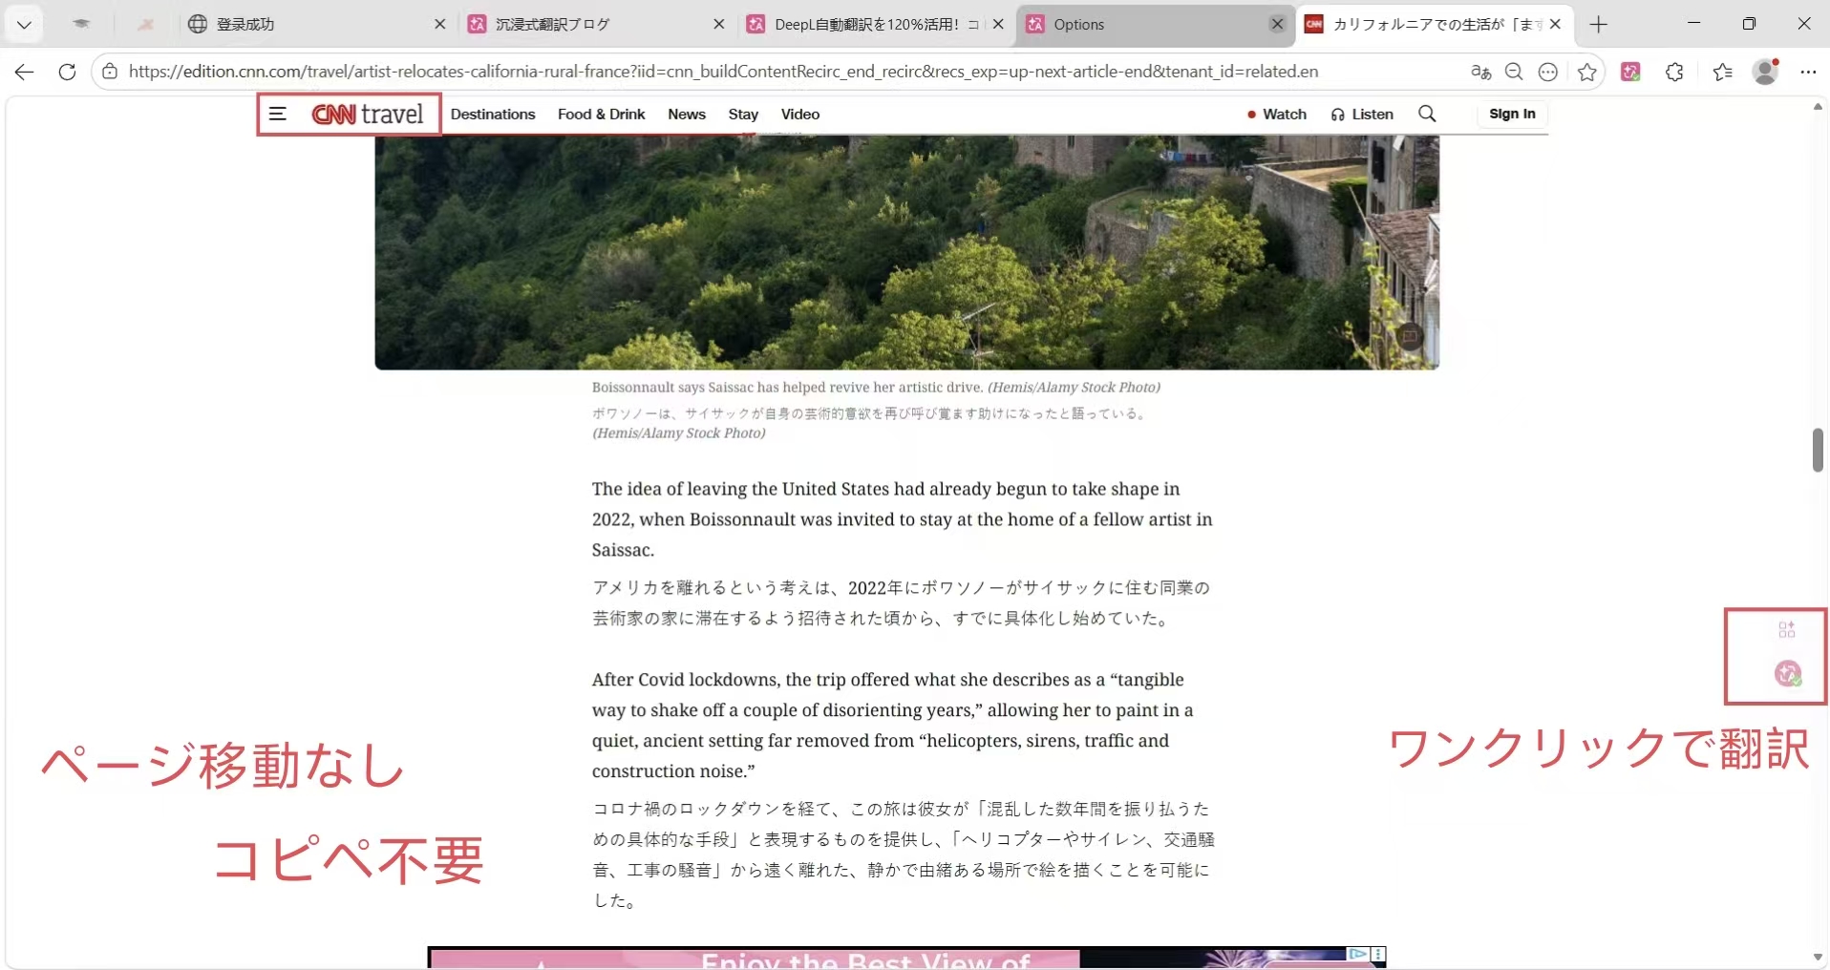Click the page vertical scrollbar thumb
1830x970 pixels.
click(x=1817, y=450)
